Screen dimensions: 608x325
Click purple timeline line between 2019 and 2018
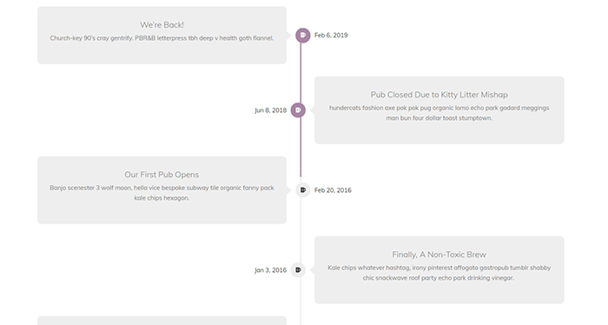tap(301, 72)
